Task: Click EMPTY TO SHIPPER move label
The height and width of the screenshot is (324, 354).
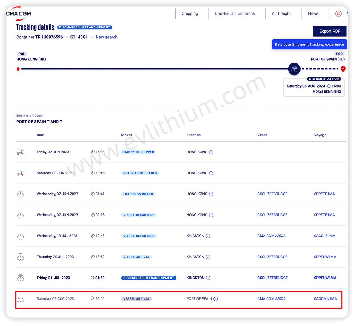Action: click(x=139, y=152)
